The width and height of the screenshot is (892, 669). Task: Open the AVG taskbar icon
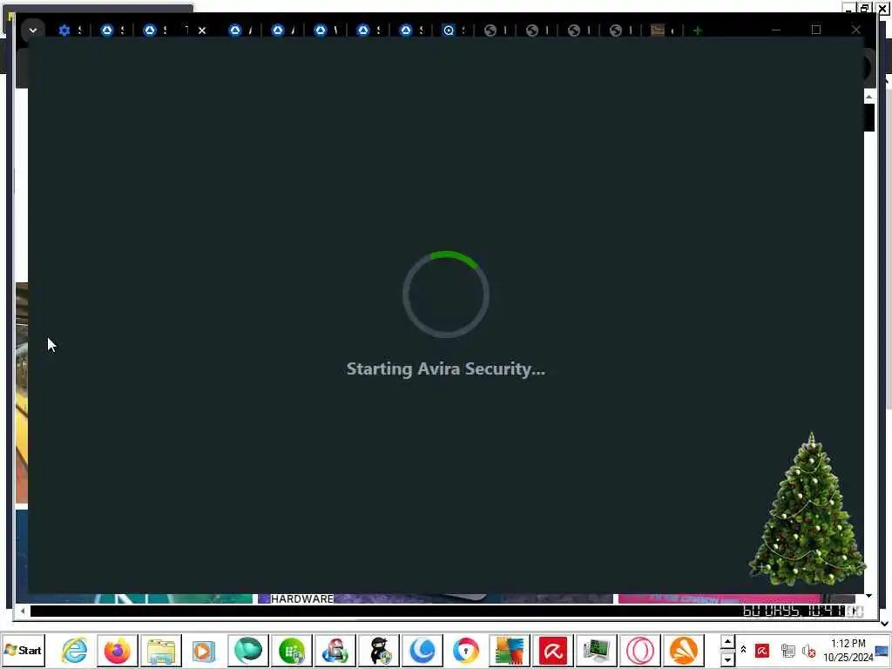click(x=509, y=650)
